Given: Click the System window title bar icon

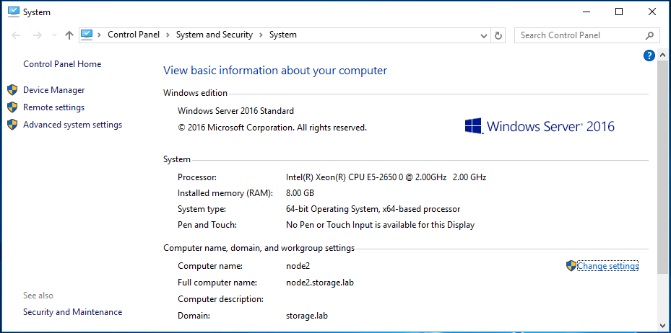Looking at the screenshot, I should pyautogui.click(x=14, y=12).
